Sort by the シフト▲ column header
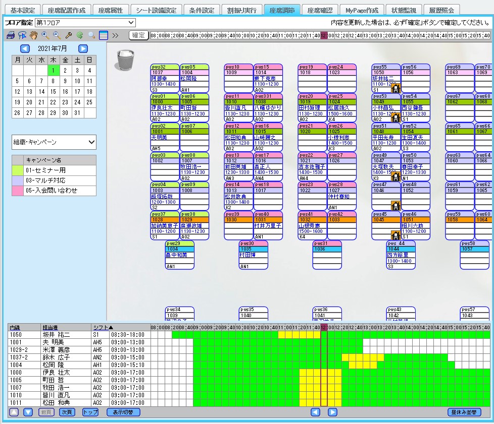The image size is (494, 424). (x=103, y=327)
